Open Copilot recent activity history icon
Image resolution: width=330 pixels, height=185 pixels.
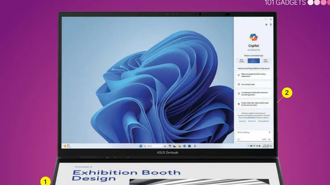271,25
